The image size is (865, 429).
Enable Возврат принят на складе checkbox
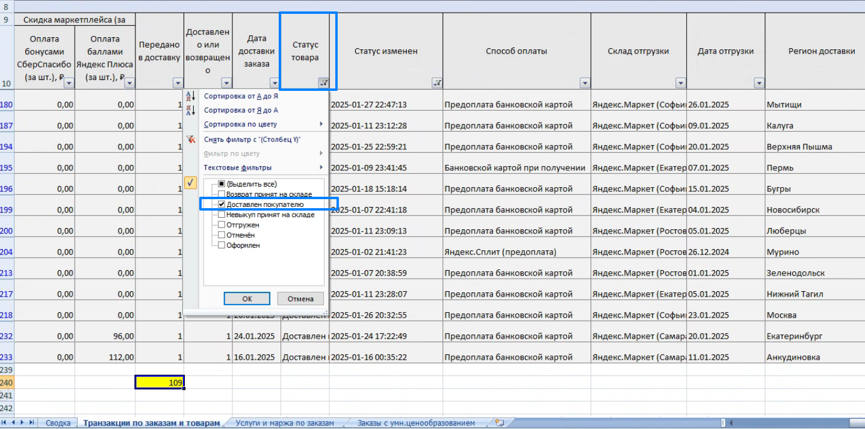click(x=222, y=194)
